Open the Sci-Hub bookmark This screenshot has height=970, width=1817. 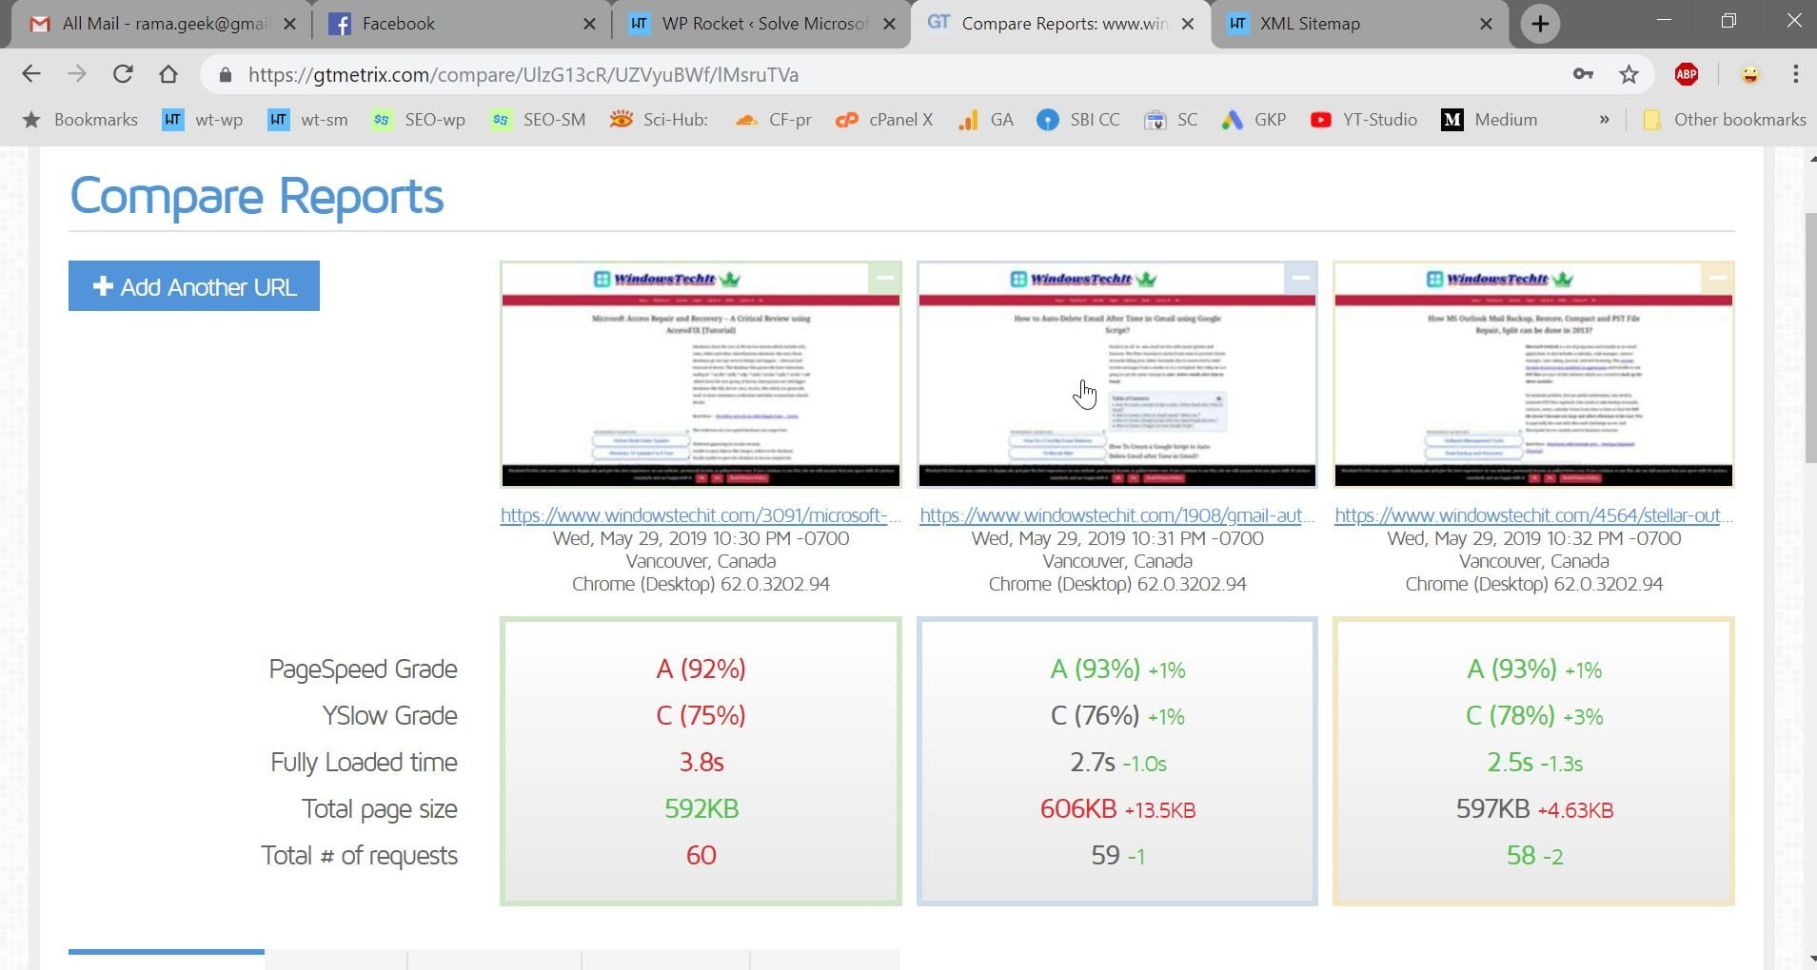659,120
